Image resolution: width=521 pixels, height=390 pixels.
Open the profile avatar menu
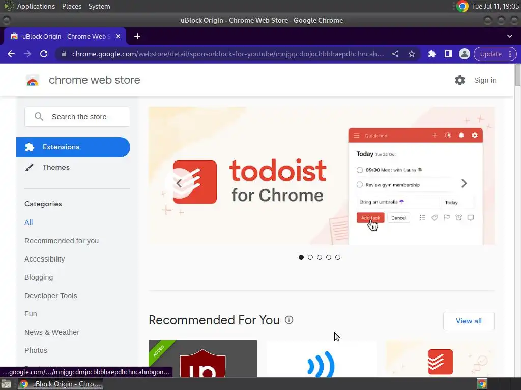[464, 54]
